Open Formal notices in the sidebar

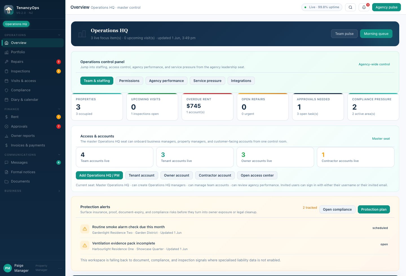pos(33,172)
